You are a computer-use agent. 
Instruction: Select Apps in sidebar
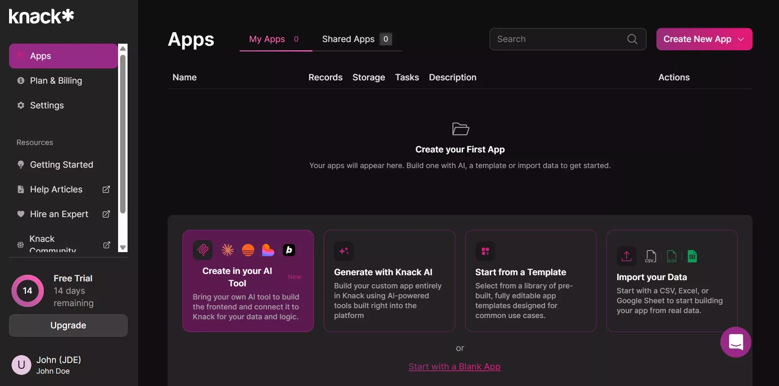(63, 56)
